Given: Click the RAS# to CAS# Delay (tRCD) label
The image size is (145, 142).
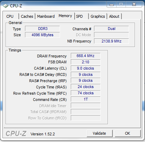Looking at the screenshot, I should [43, 74].
